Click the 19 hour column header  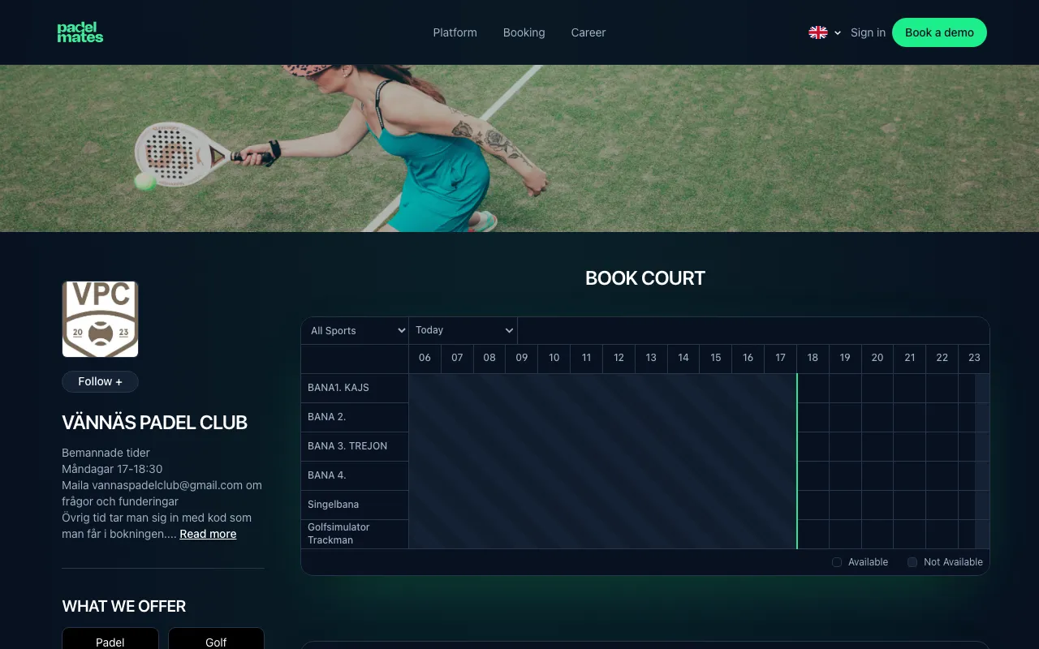[x=845, y=358]
